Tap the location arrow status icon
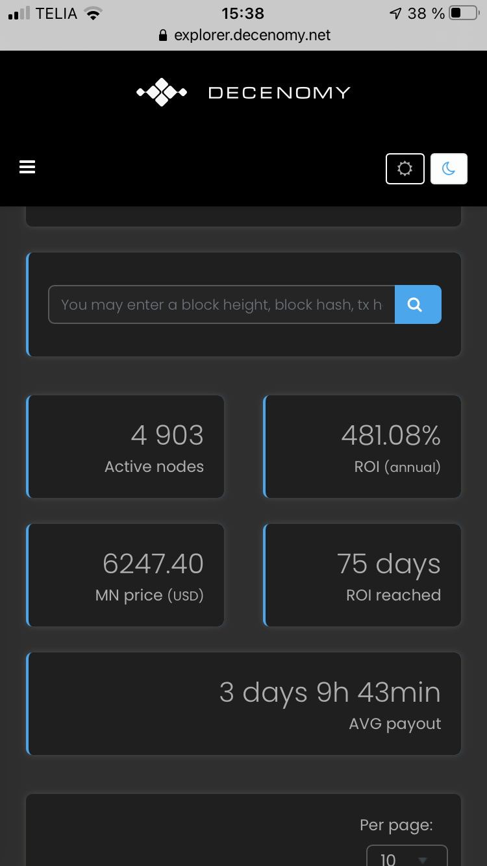This screenshot has width=487, height=866. [x=395, y=14]
